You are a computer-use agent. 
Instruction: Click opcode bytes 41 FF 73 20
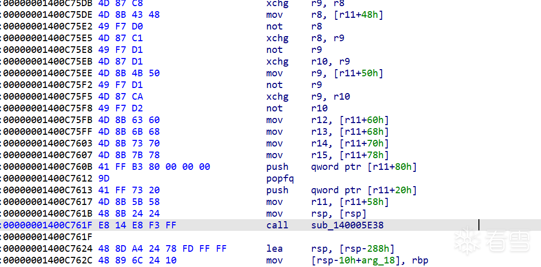tap(129, 190)
